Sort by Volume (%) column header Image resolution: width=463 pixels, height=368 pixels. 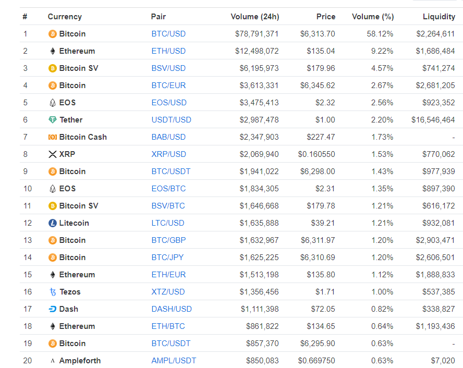[x=373, y=17]
